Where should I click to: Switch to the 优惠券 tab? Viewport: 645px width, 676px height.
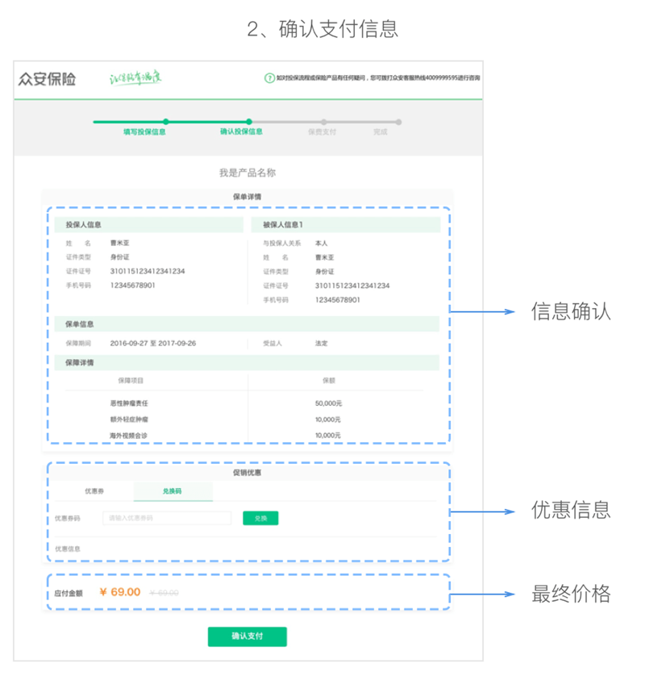pos(94,491)
